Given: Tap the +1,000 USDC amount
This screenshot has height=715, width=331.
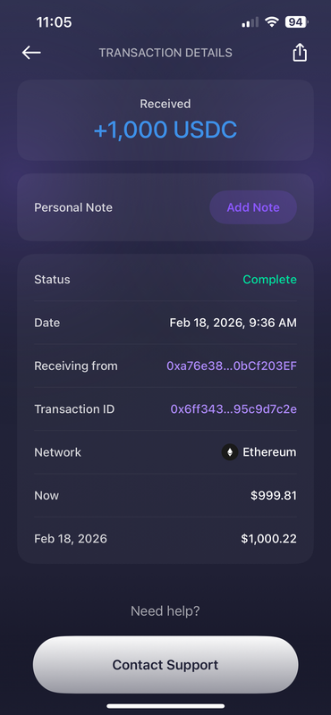Looking at the screenshot, I should (165, 130).
